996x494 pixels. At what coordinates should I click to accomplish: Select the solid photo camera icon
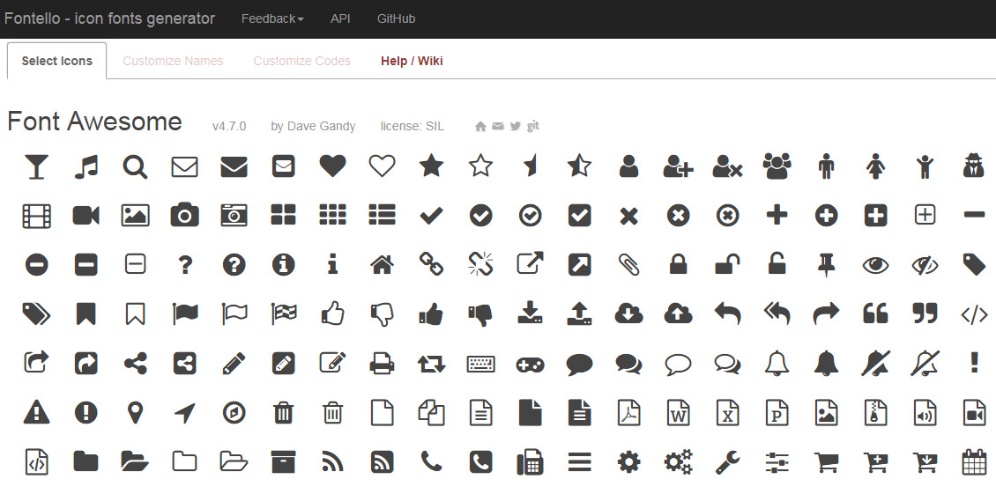click(x=185, y=216)
